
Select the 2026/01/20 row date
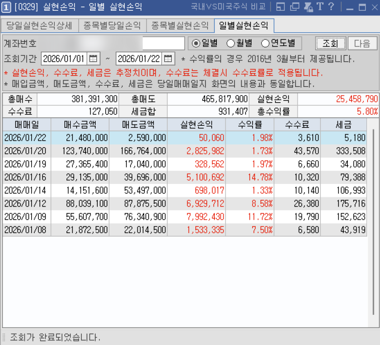[x=26, y=151]
